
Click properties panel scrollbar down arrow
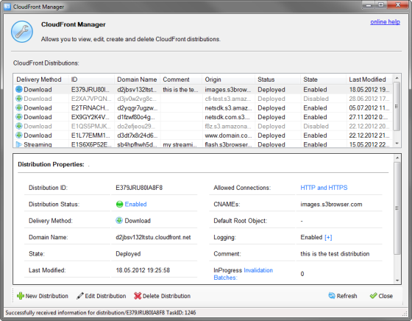[x=397, y=281]
